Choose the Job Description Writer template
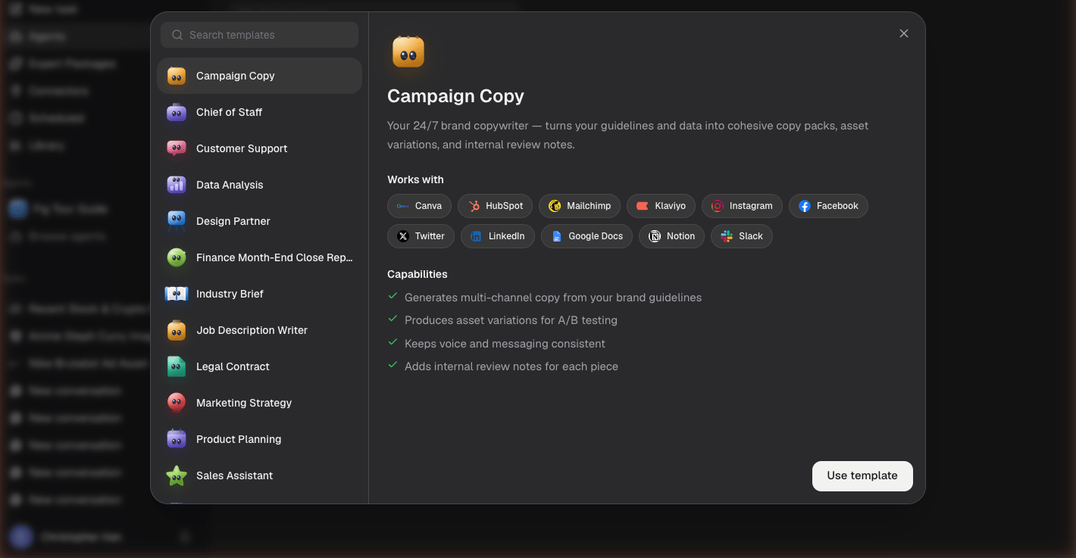This screenshot has width=1076, height=558. pyautogui.click(x=259, y=330)
